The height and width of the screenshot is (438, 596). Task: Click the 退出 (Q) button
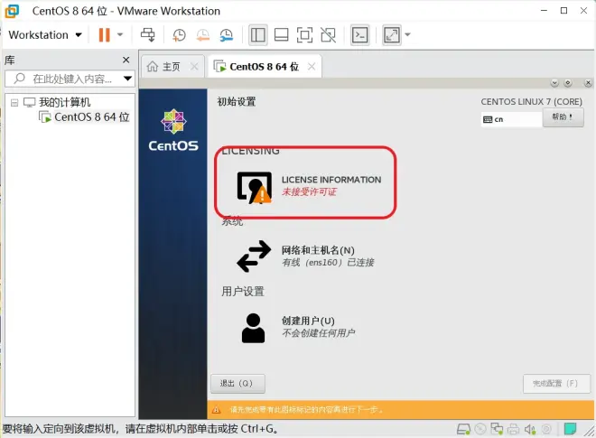coord(237,384)
